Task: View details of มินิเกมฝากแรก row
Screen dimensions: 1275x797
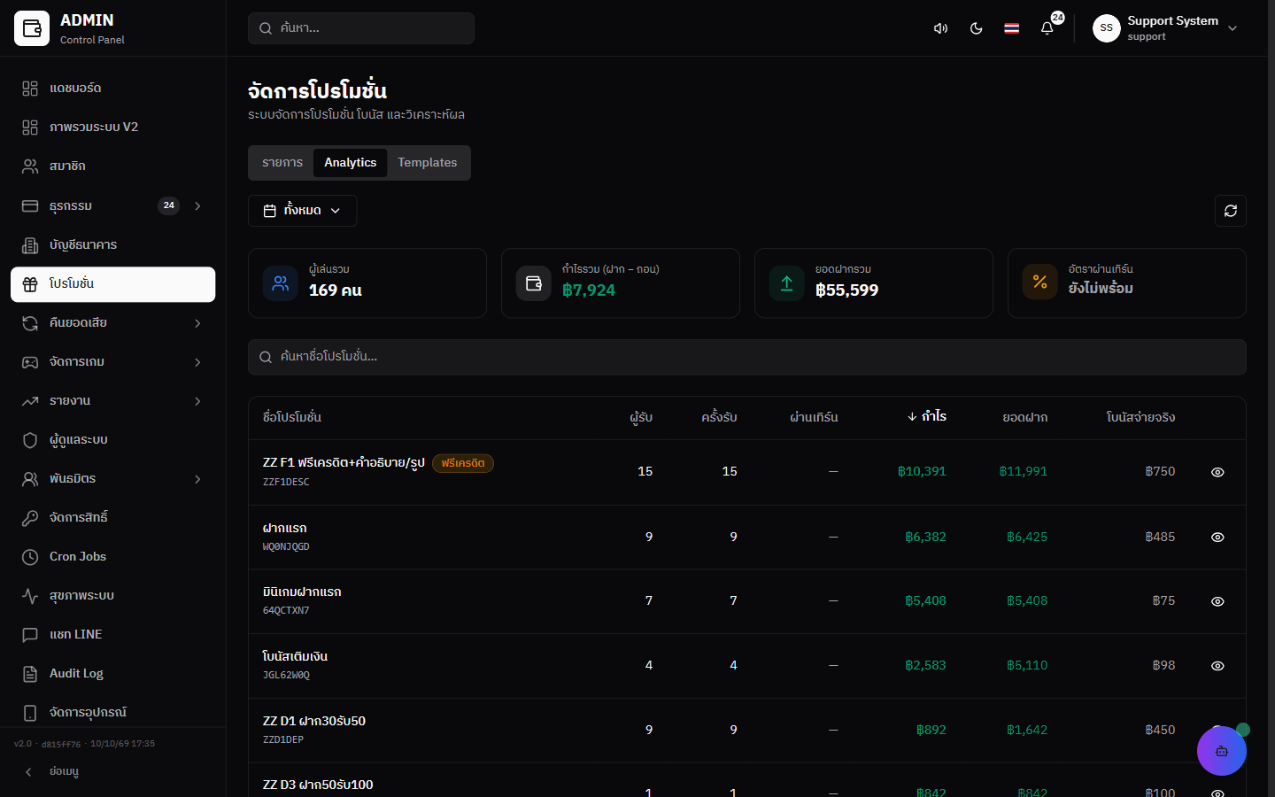Action: 1217,601
